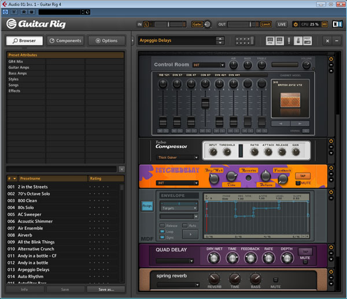Click the X icon in the rack toolbar
This screenshot has width=347, height=299.
click(x=327, y=41)
